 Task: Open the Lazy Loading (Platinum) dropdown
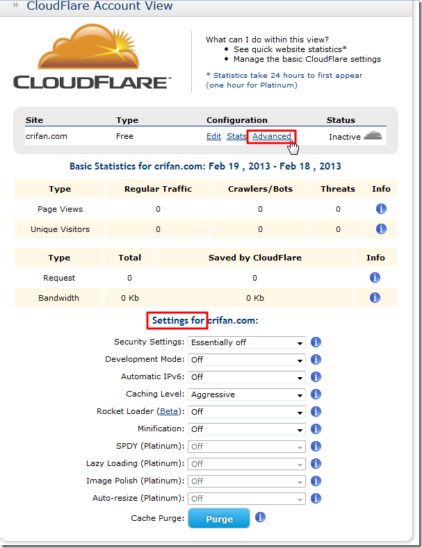[x=247, y=464]
